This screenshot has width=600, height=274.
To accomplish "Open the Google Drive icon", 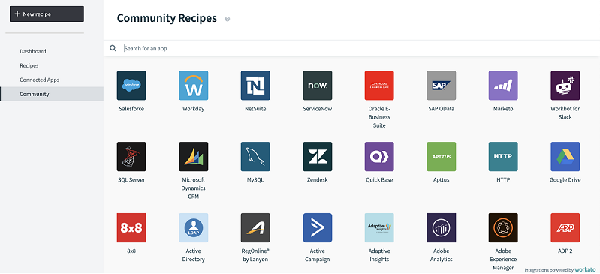I will coord(565,156).
